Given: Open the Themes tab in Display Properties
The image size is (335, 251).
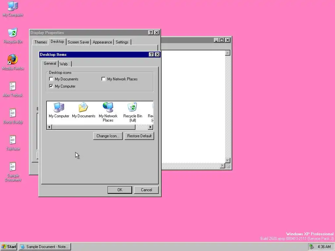Looking at the screenshot, I should tap(41, 42).
